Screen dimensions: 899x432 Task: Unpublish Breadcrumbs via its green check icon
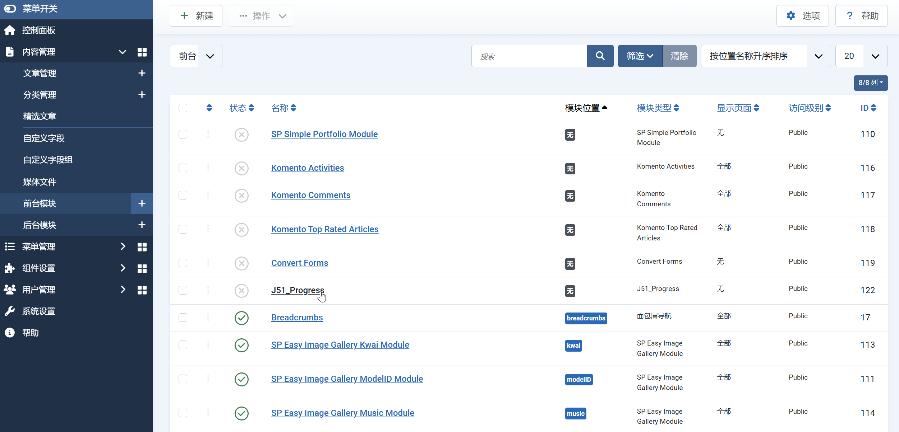(241, 318)
